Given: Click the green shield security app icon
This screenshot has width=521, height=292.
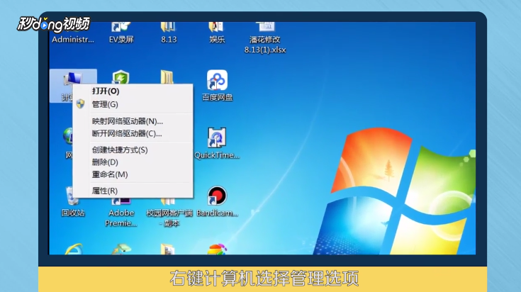Looking at the screenshot, I should pyautogui.click(x=121, y=77).
